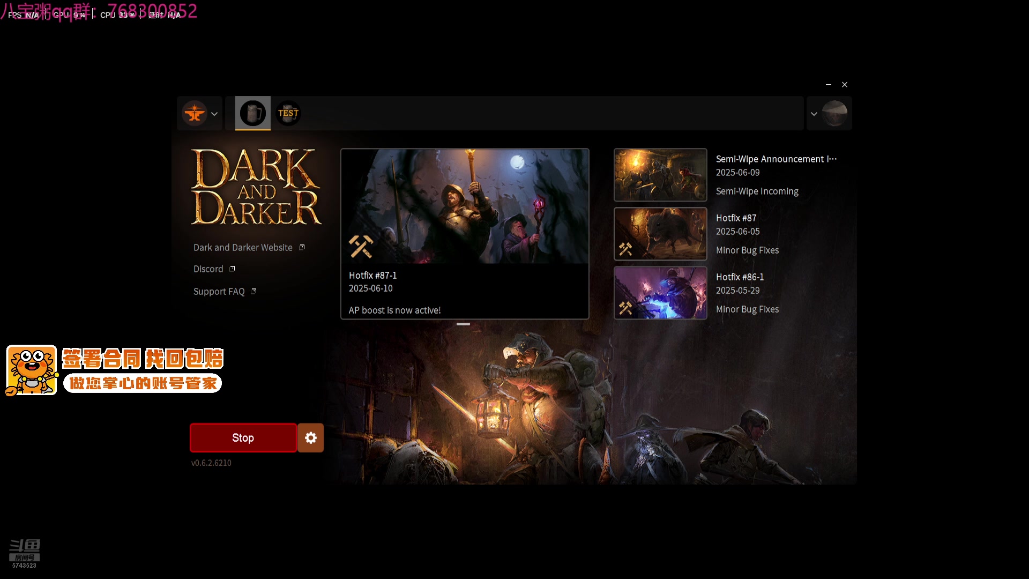Minimize the launcher window

click(829, 85)
